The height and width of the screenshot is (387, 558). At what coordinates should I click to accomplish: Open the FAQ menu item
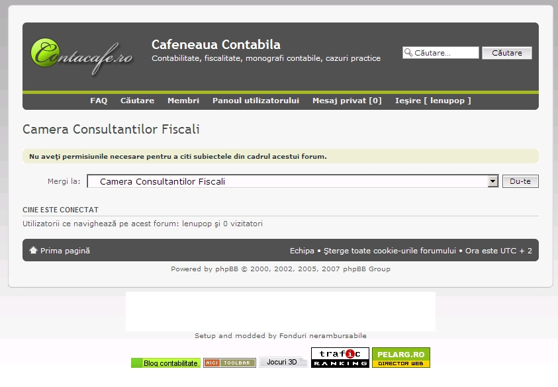point(98,100)
